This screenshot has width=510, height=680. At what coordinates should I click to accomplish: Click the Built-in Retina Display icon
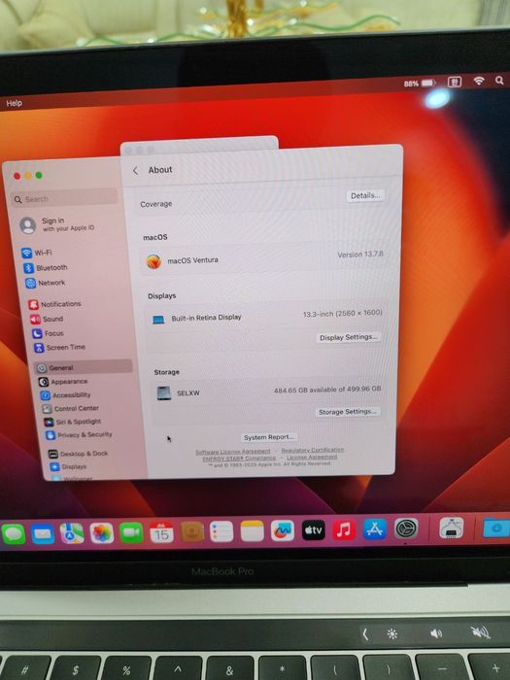pyautogui.click(x=158, y=320)
